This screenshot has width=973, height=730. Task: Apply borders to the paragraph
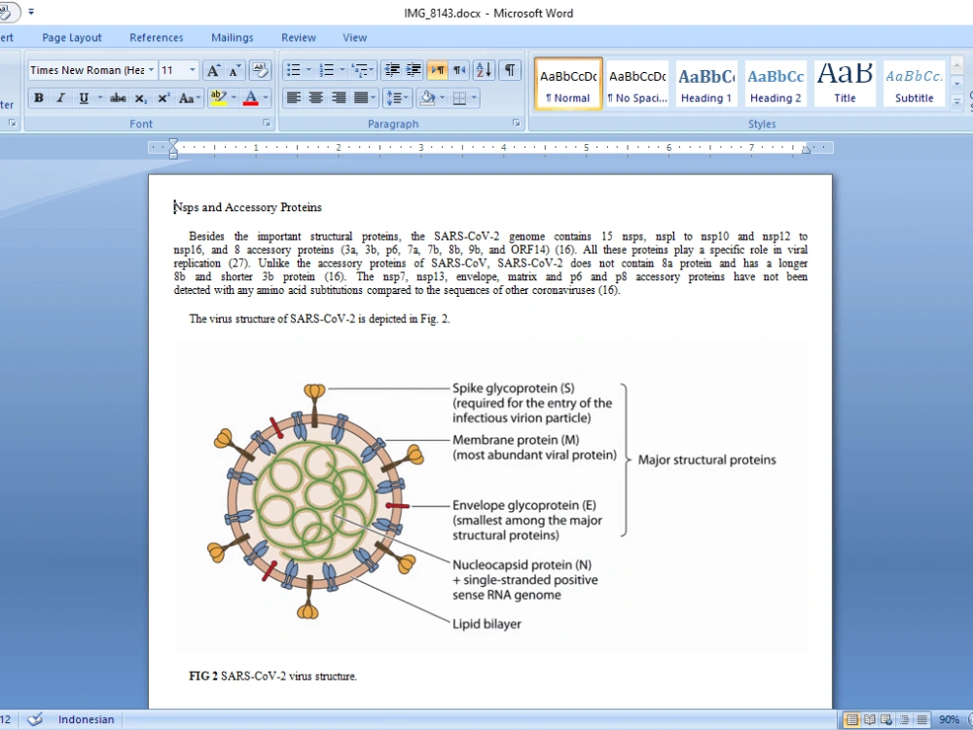[459, 98]
